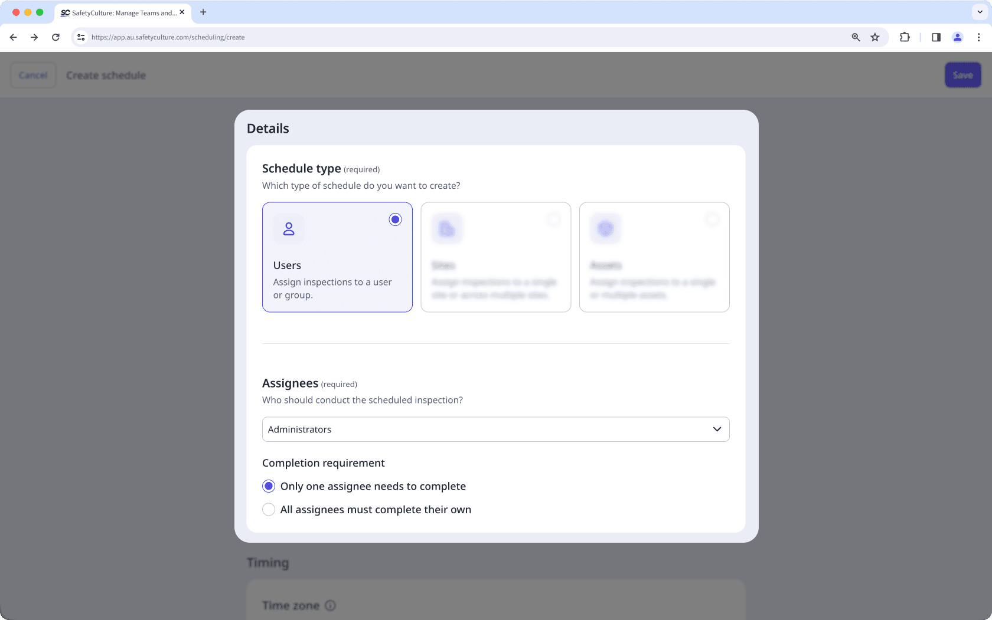Click the profile avatar icon

pyautogui.click(x=957, y=37)
